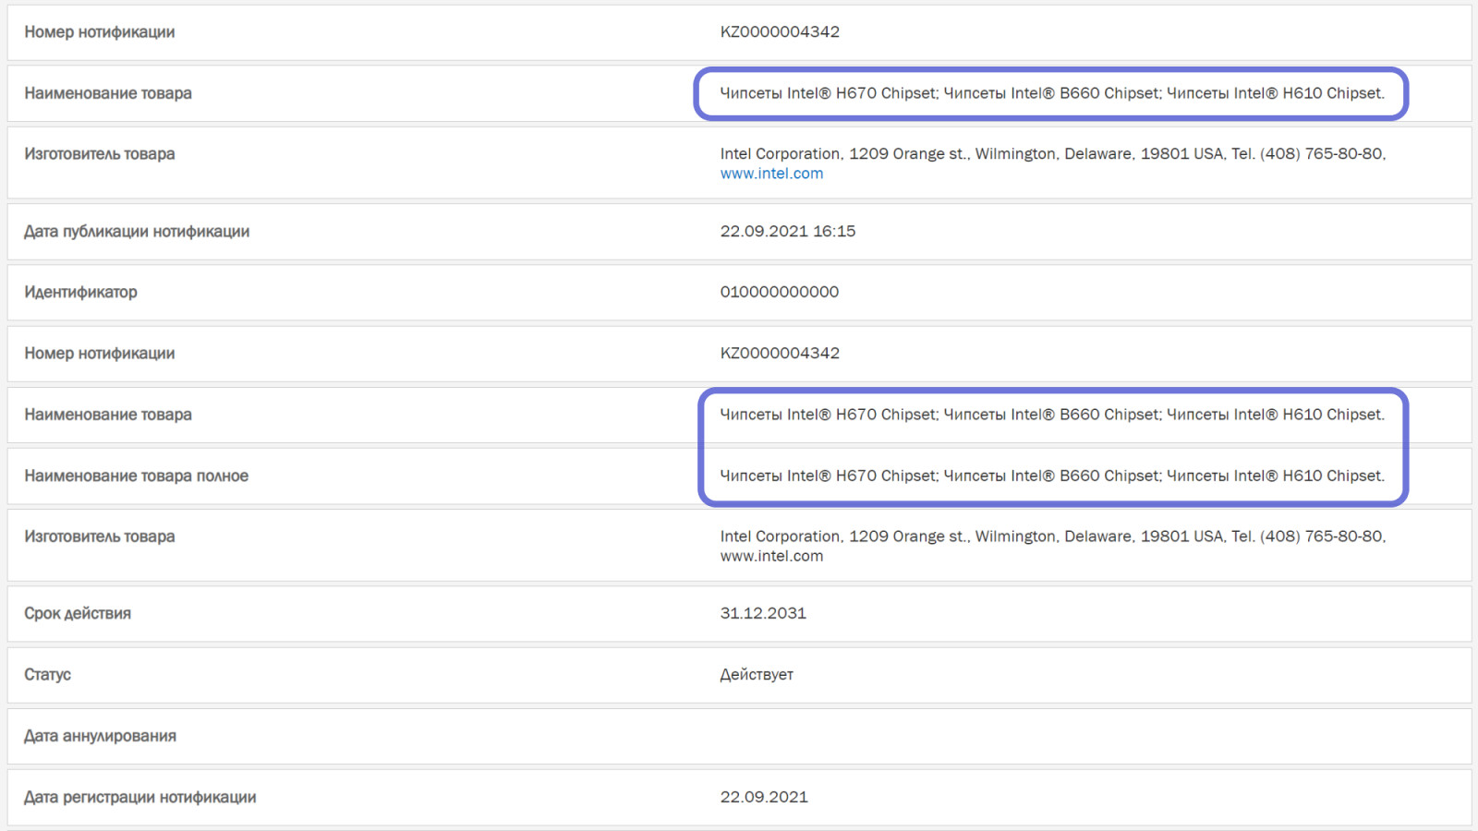Click the 'Дата аннулирования' label

click(x=100, y=737)
